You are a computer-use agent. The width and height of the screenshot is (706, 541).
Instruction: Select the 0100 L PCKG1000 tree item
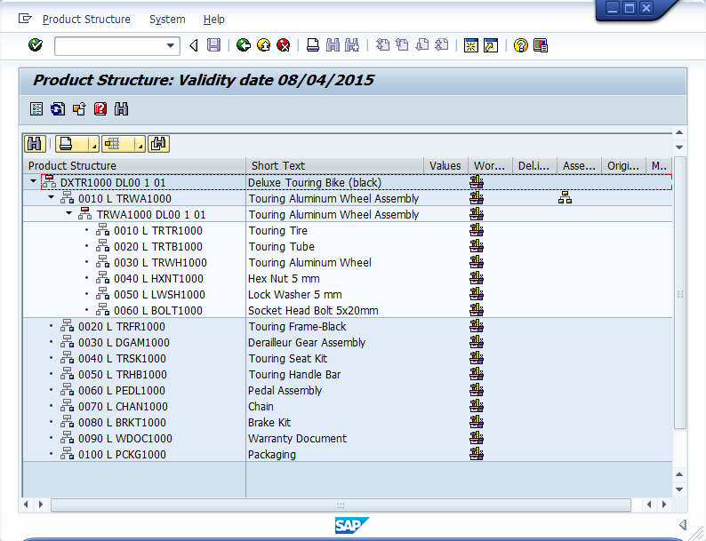pyautogui.click(x=122, y=455)
